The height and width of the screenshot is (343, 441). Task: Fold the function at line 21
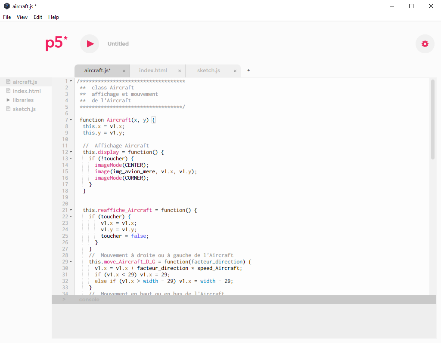pyautogui.click(x=71, y=210)
